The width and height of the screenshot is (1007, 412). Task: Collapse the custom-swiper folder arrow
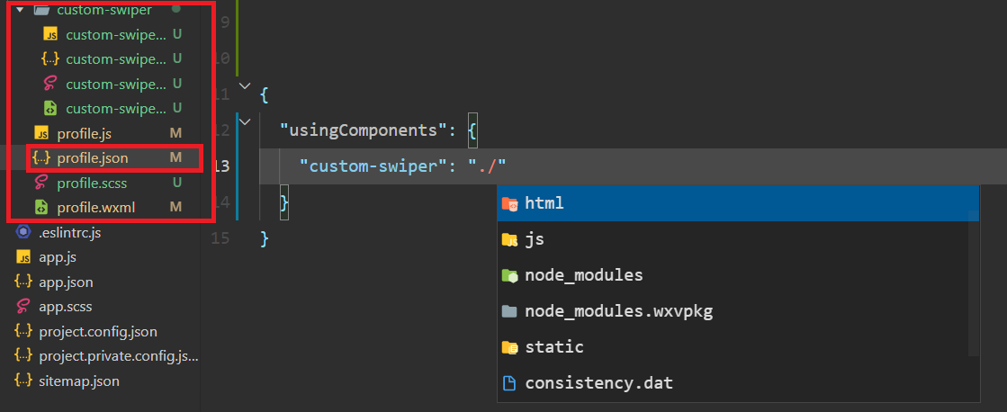pyautogui.click(x=19, y=10)
